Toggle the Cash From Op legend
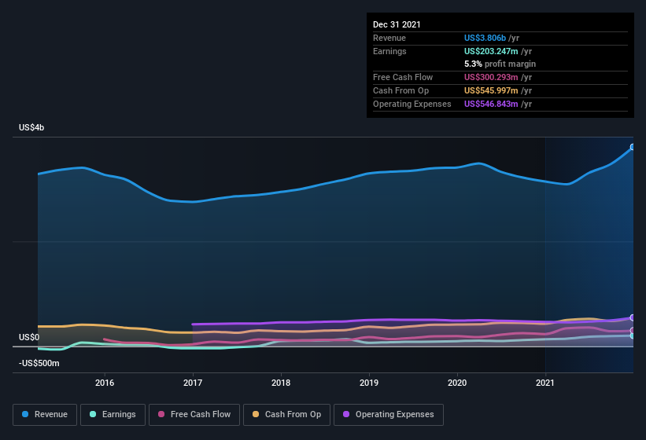The image size is (646, 440). point(286,415)
